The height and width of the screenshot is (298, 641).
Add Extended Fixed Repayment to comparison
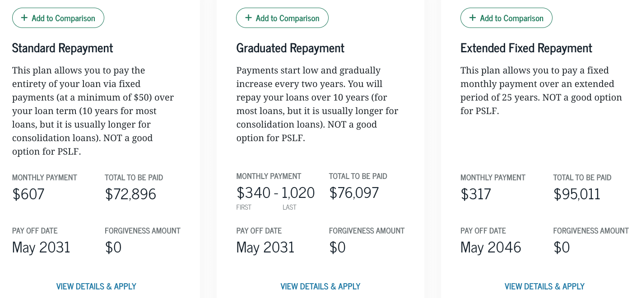(506, 18)
